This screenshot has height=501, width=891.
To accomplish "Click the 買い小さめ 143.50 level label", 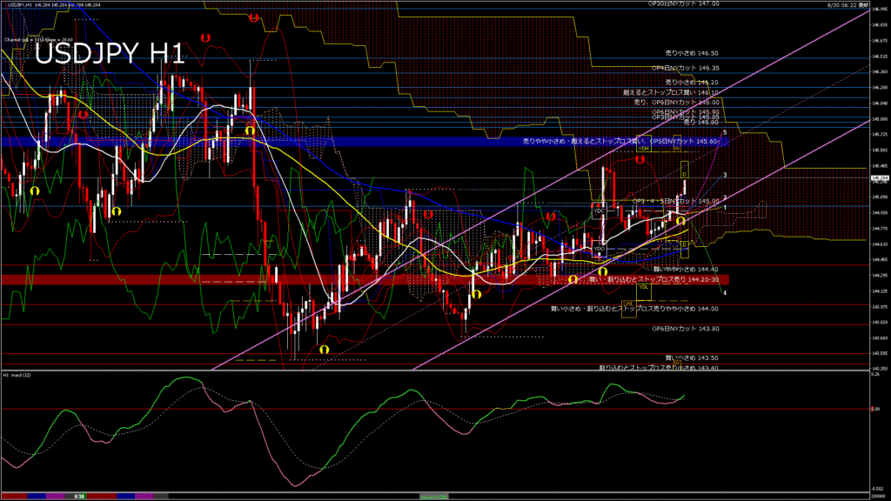I will click(x=692, y=357).
